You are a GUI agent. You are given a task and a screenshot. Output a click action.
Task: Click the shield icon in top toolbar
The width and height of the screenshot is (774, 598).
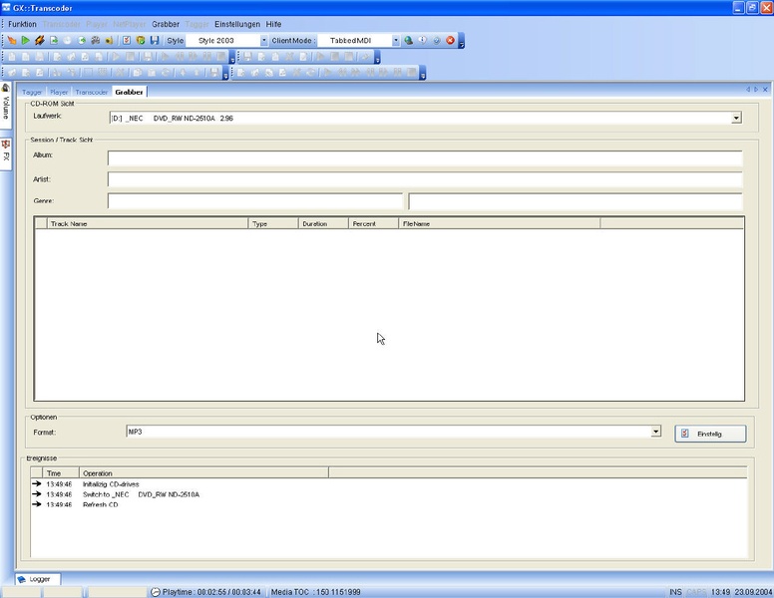[141, 41]
